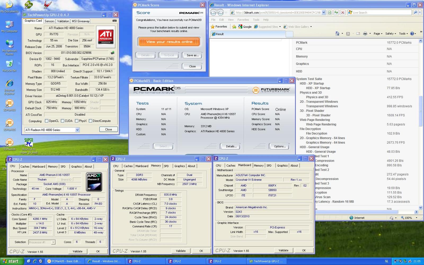Toggle the PhysX checkbox in GPU-Z
Image resolution: width=424 pixels, height=265 pixels.
click(x=77, y=121)
